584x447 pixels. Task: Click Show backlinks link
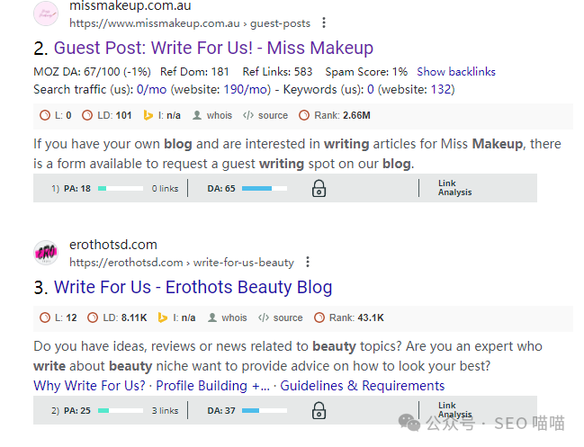point(455,72)
